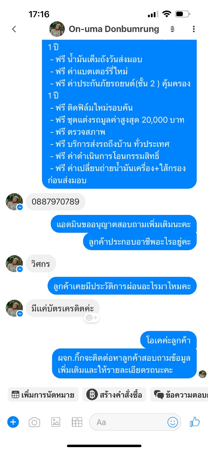208x451 pixels.
Task: Open the three-dot more options menu
Action: click(194, 29)
